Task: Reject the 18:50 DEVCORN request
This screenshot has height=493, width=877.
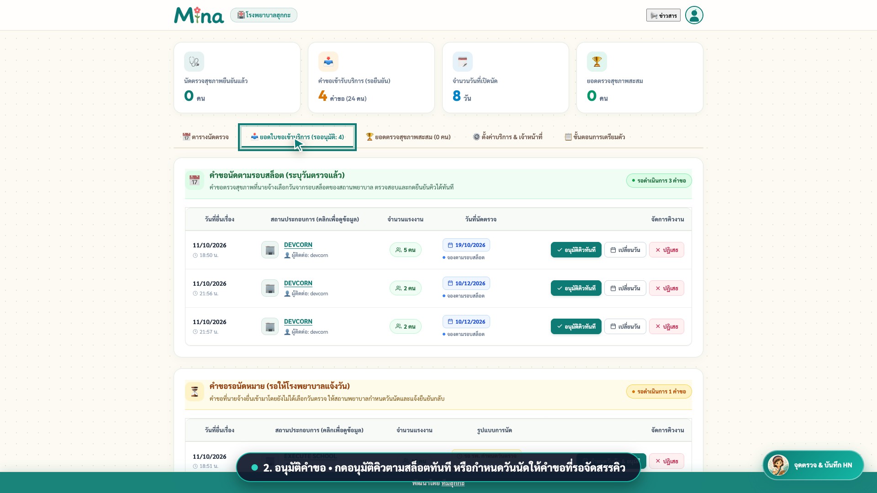Action: coord(666,250)
